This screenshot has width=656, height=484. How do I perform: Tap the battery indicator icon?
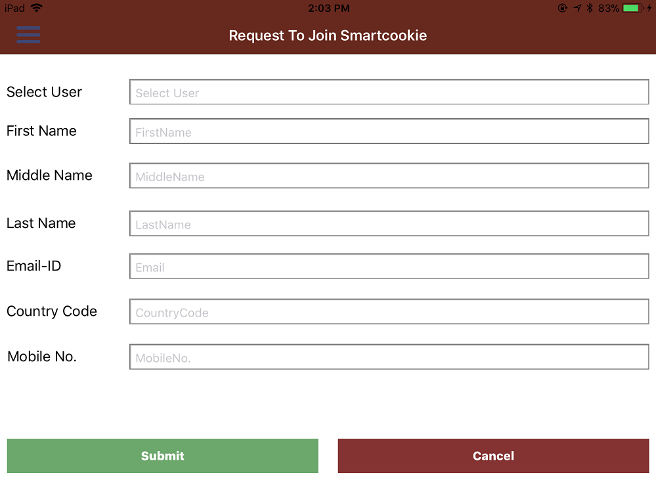[x=632, y=8]
